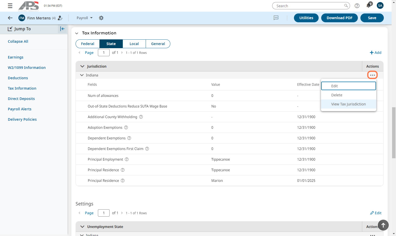Add a new state tax jurisdiction
396x236 pixels.
point(375,53)
